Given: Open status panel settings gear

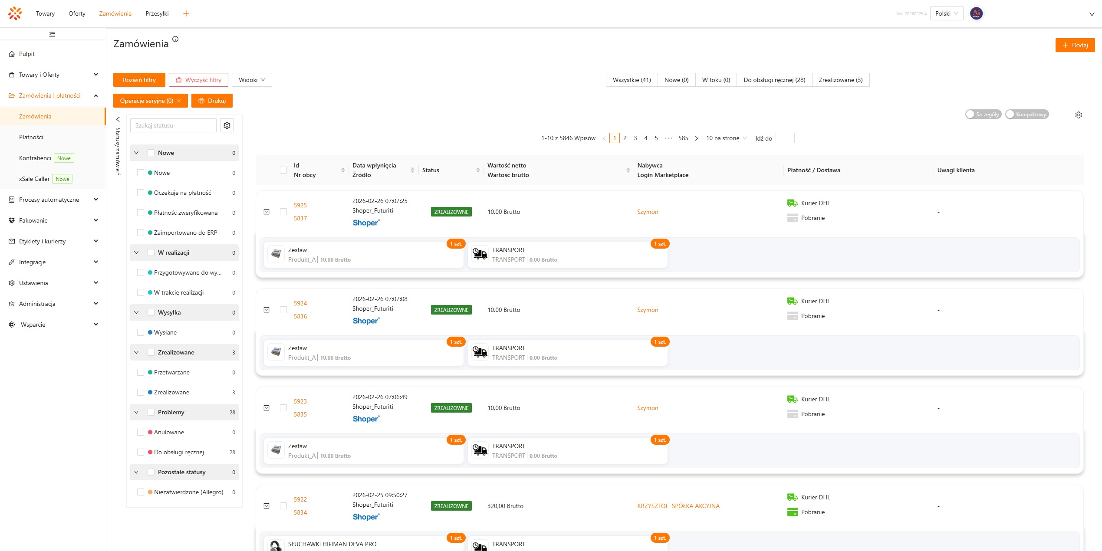Looking at the screenshot, I should pyautogui.click(x=227, y=125).
